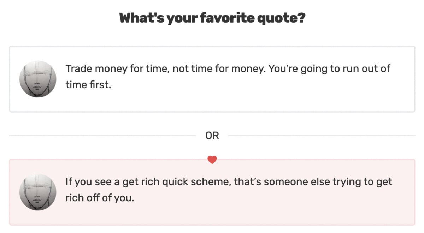Click the words "You're going to run out of"

click(x=329, y=69)
